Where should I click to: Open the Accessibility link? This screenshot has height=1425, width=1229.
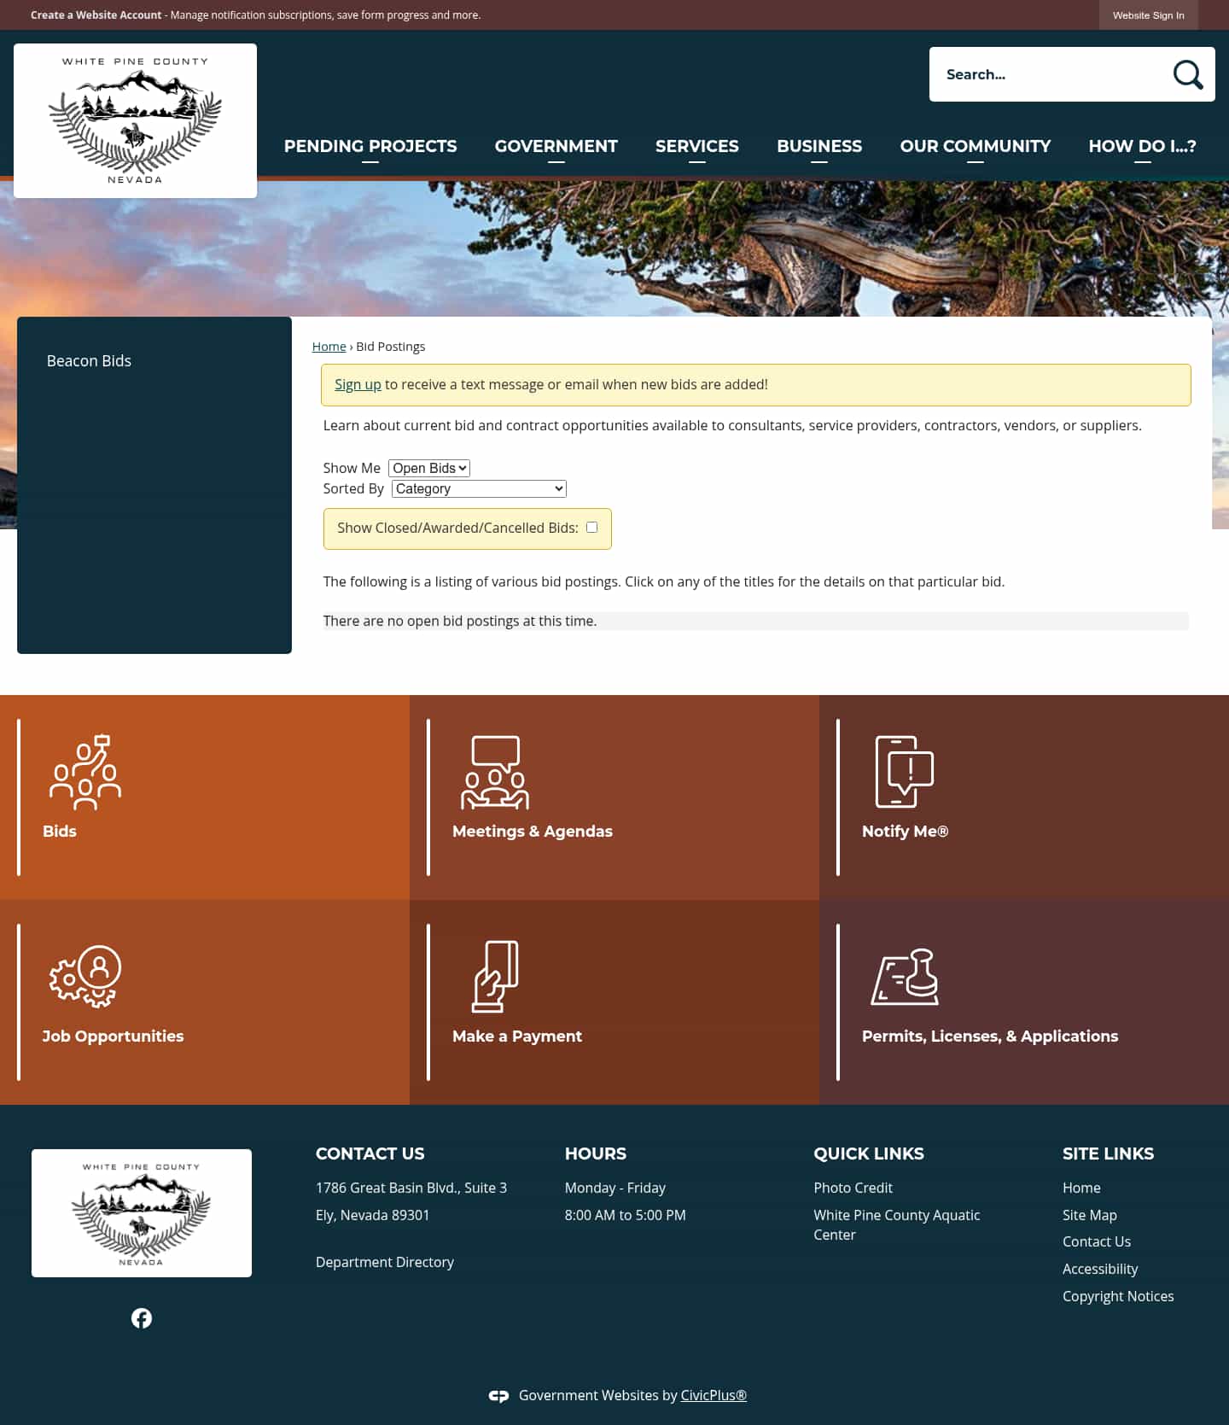point(1100,1270)
